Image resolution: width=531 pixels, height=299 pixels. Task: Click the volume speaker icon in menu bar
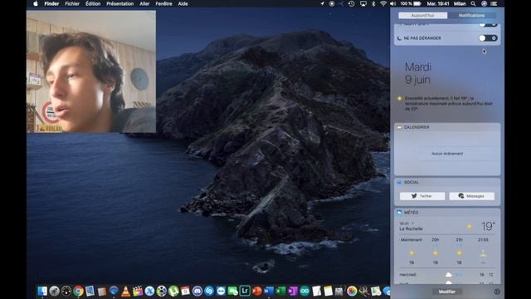pos(392,3)
